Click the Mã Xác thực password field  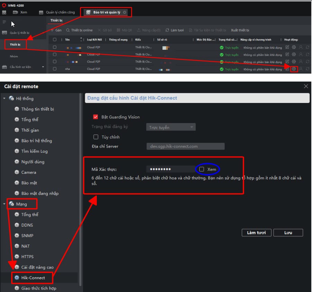[x=170, y=169]
